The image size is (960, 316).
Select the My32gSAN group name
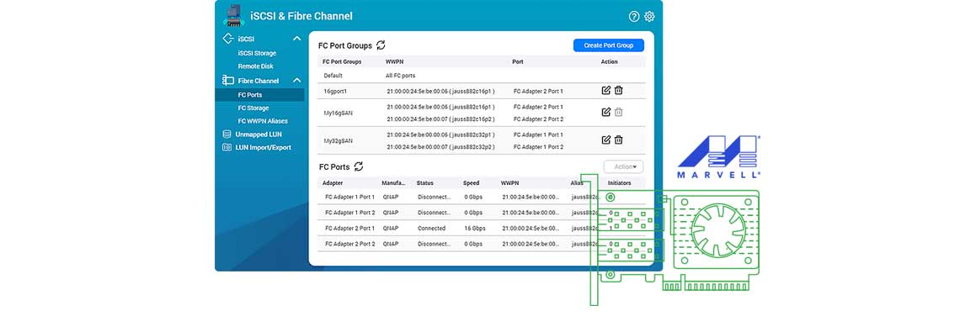pos(338,140)
